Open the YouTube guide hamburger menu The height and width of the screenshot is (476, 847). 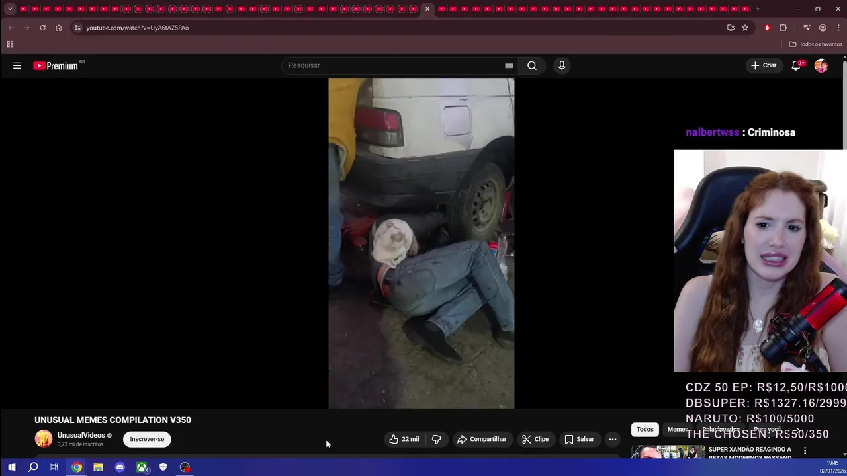(17, 65)
